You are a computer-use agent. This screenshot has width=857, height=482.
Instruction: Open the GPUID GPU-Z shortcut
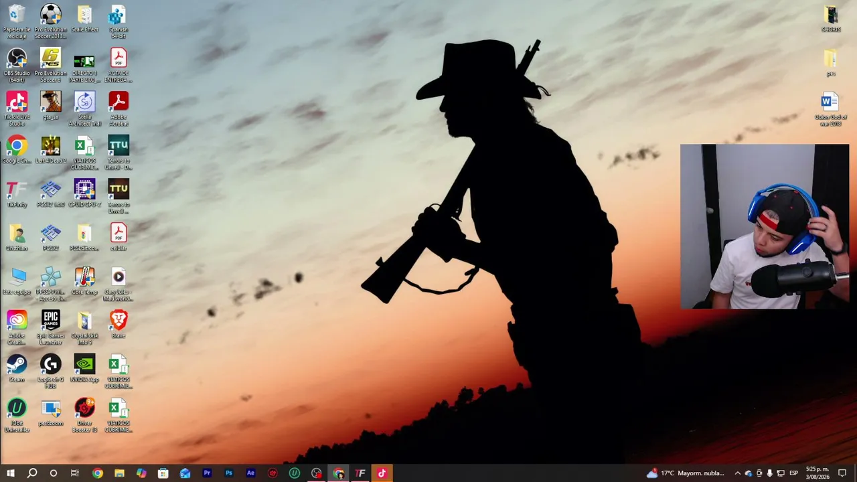pyautogui.click(x=84, y=193)
